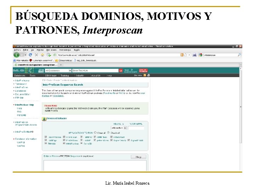255x191 pixels.
Task: Toggle the BlastProDom checkbox
Action: 46,137
